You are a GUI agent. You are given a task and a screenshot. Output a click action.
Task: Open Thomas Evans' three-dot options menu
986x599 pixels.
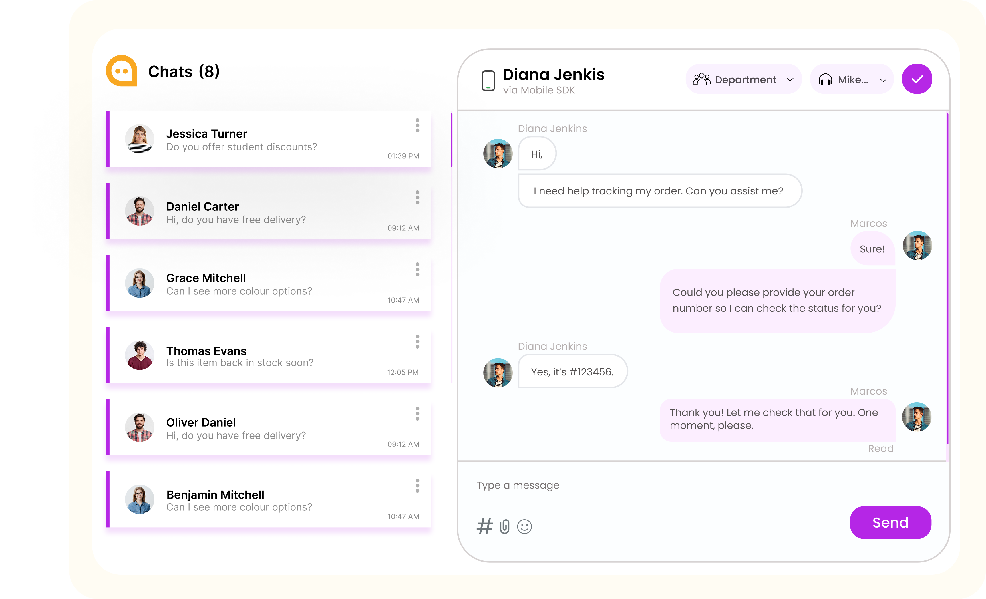tap(418, 342)
